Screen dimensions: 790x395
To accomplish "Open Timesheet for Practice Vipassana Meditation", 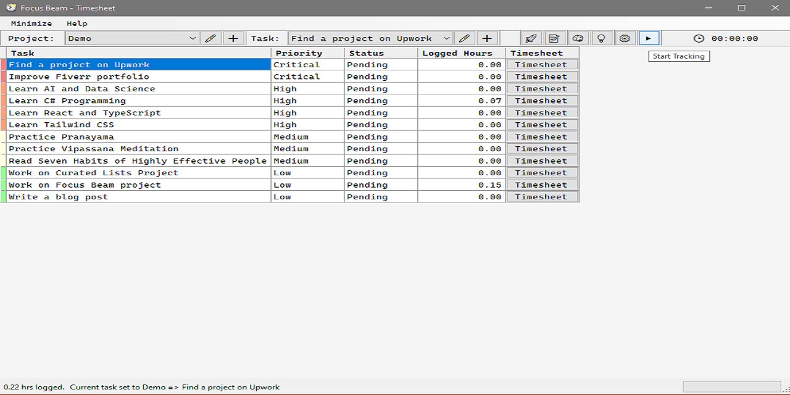I will click(x=542, y=149).
